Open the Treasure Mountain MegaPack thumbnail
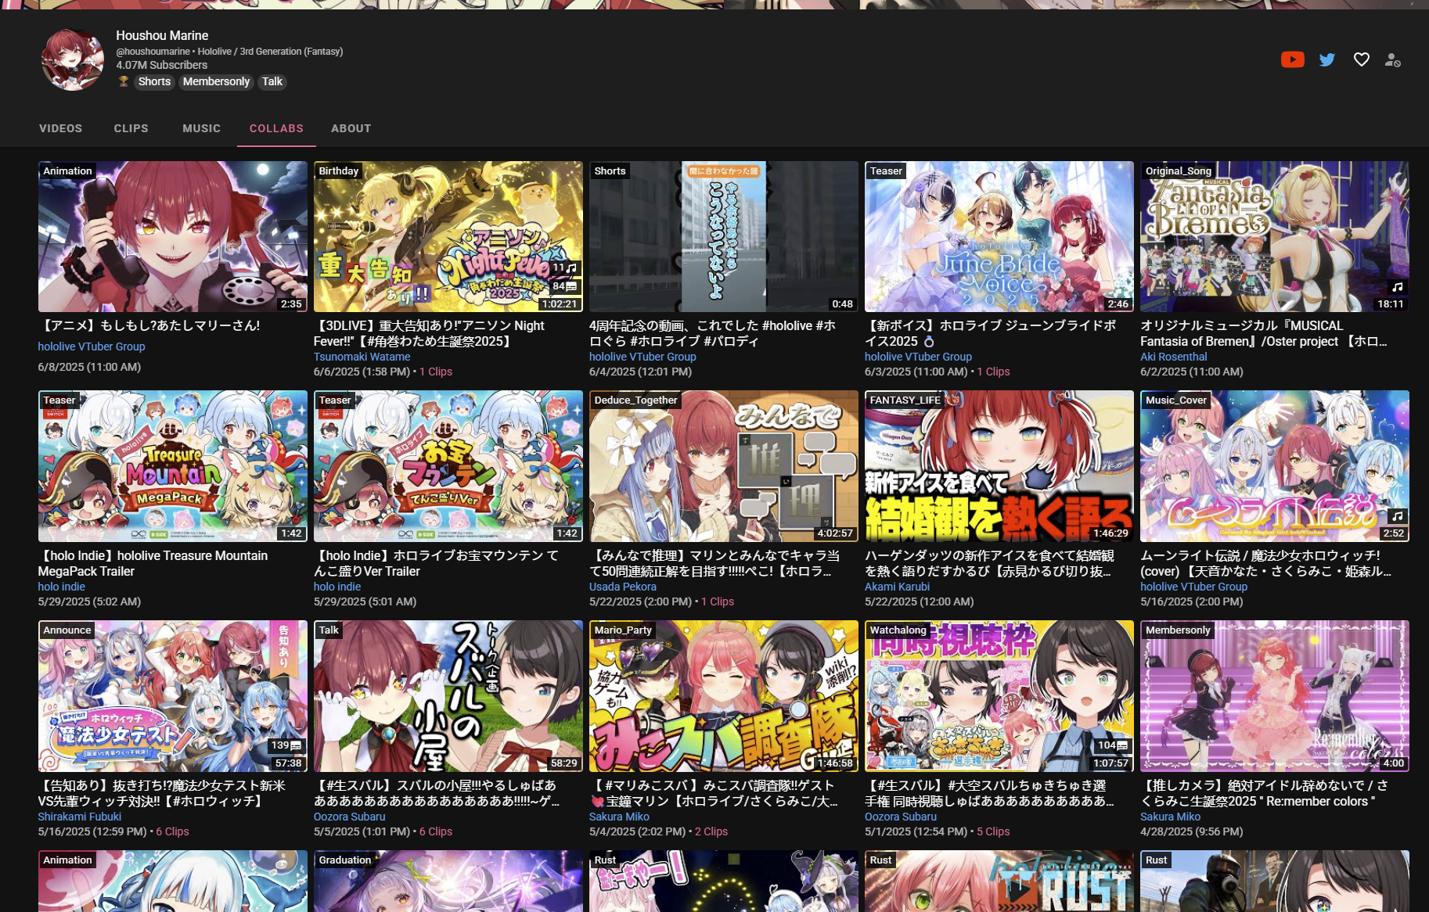The image size is (1429, 912). [x=173, y=466]
